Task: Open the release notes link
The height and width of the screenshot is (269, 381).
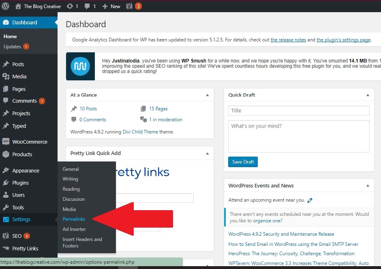Action: pyautogui.click(x=288, y=40)
